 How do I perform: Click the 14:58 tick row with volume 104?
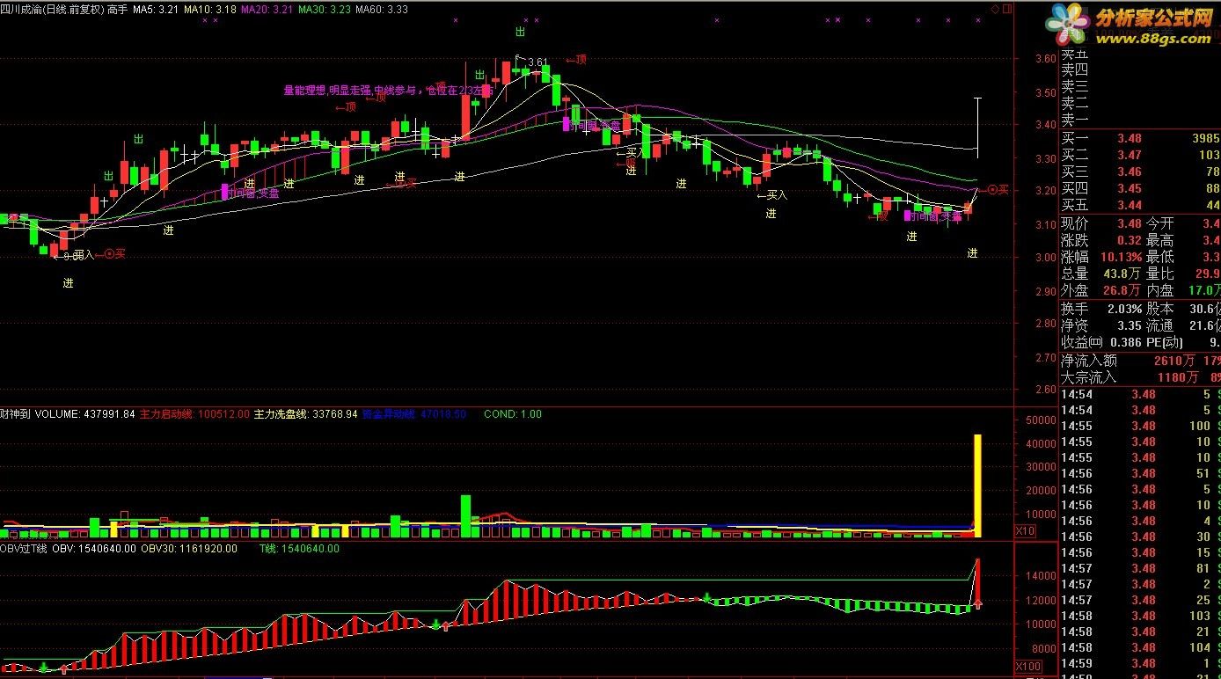tap(1140, 647)
